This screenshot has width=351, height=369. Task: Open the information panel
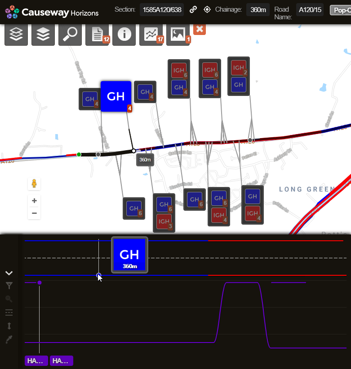(124, 35)
